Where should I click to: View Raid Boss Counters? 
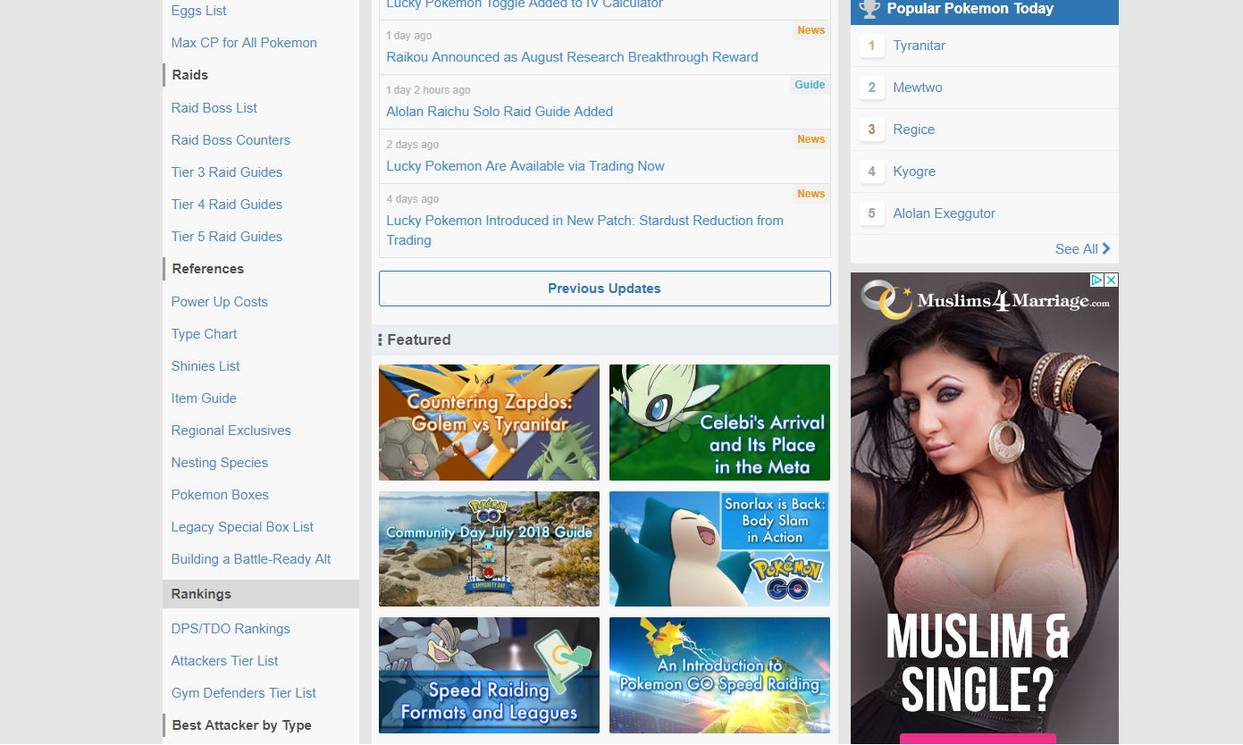click(231, 140)
